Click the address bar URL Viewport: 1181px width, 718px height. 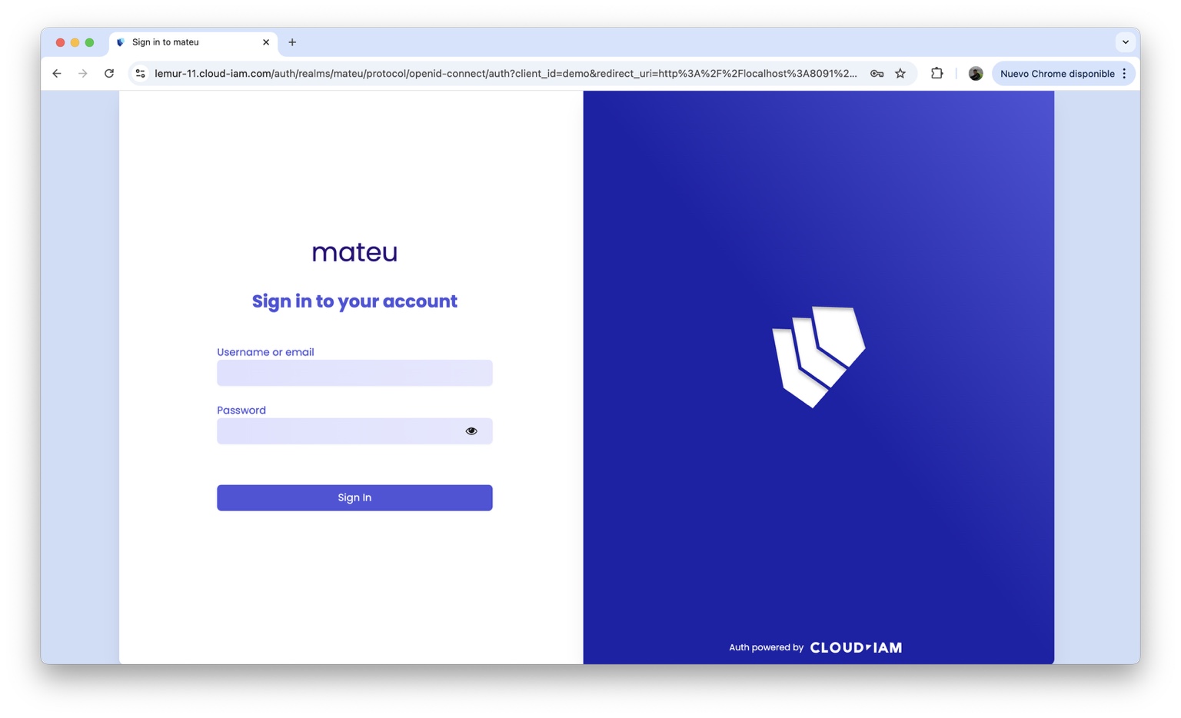coord(500,73)
